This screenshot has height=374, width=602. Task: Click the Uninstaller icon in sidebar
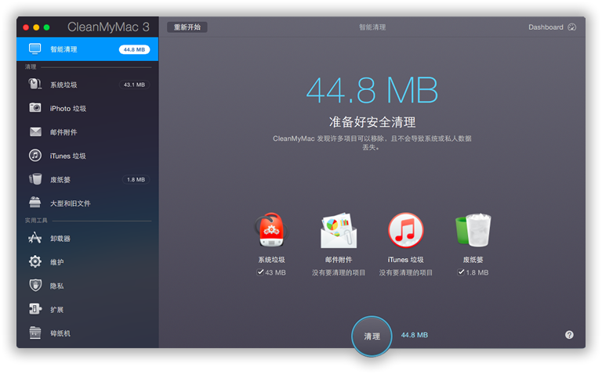click(x=35, y=238)
